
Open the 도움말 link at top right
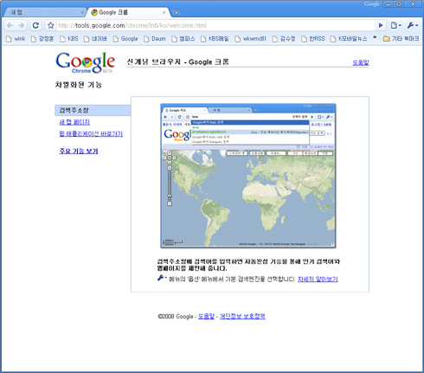point(361,62)
